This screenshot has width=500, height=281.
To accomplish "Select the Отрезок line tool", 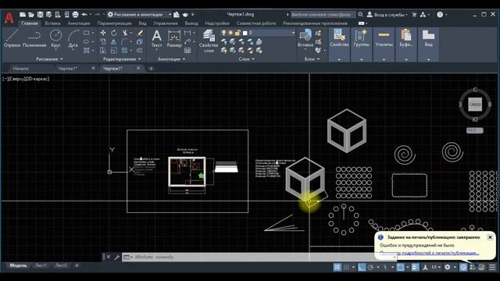I will point(12,38).
